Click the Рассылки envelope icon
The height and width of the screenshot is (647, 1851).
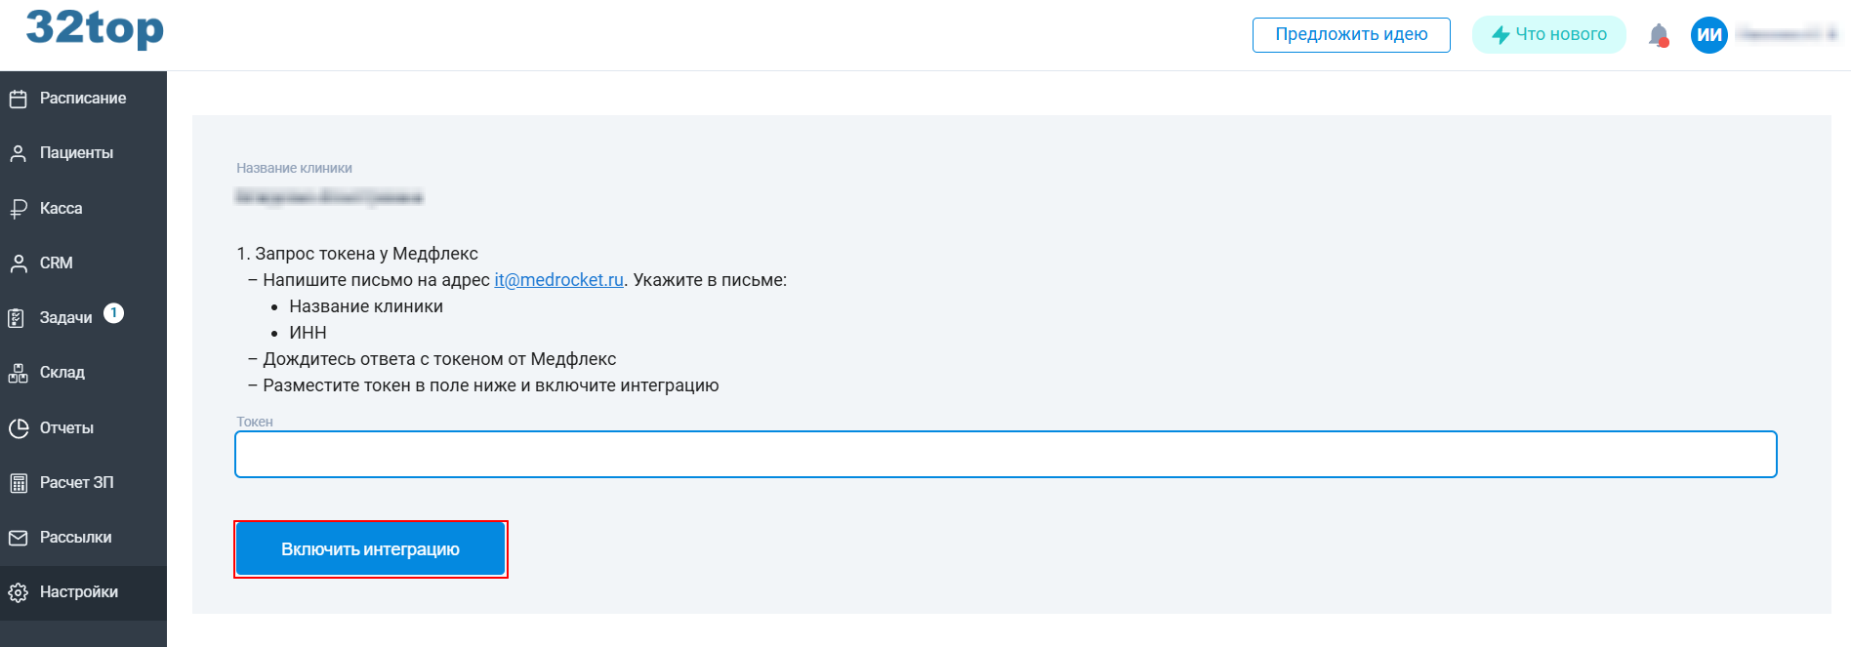(18, 538)
